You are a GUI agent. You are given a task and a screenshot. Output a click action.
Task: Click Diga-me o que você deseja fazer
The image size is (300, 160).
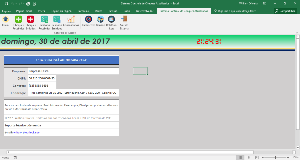coord(235,11)
